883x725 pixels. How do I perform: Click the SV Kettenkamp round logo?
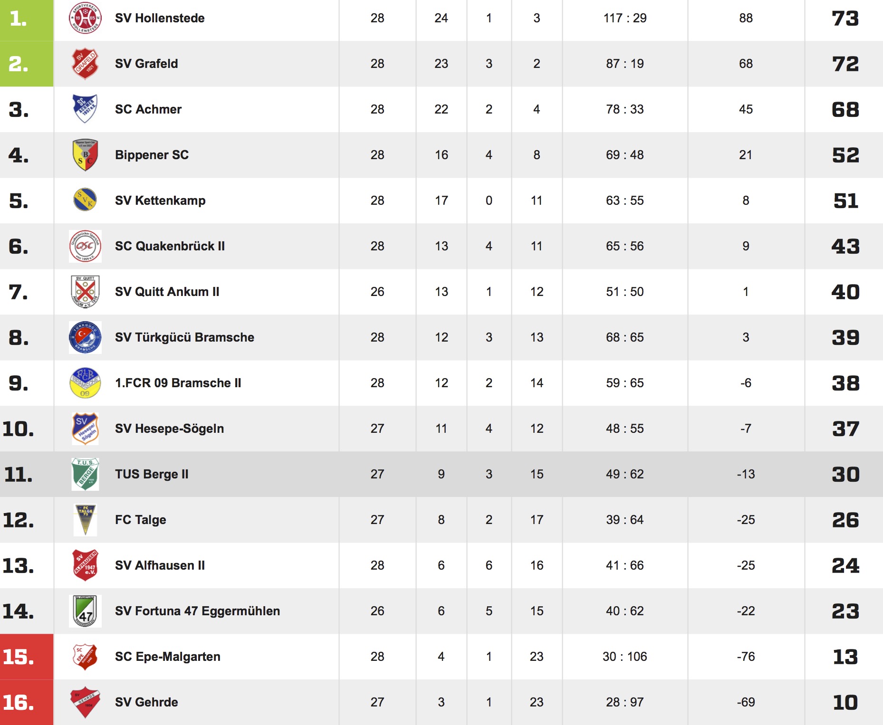coord(85,200)
